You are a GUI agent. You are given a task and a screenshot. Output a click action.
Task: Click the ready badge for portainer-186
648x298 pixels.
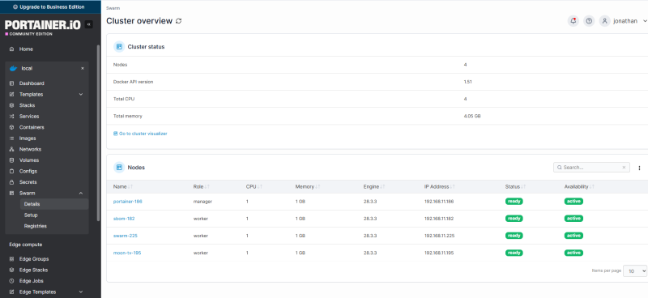click(x=514, y=202)
